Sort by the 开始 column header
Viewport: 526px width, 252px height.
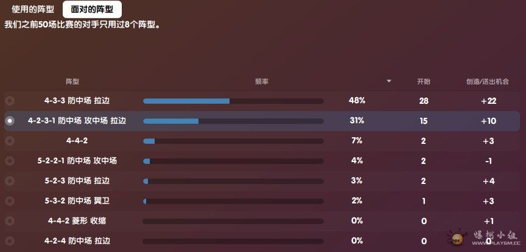click(x=423, y=81)
